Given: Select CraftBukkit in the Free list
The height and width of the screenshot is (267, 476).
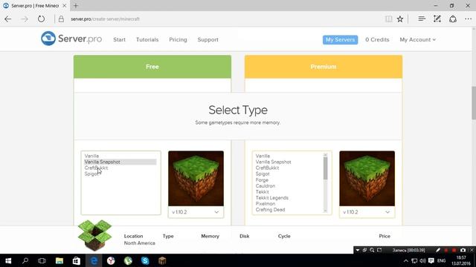Looking at the screenshot, I should 96,168.
